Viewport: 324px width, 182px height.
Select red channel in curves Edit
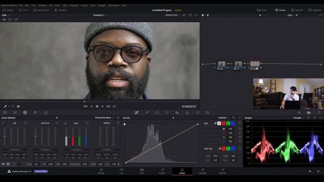click(x=224, y=123)
